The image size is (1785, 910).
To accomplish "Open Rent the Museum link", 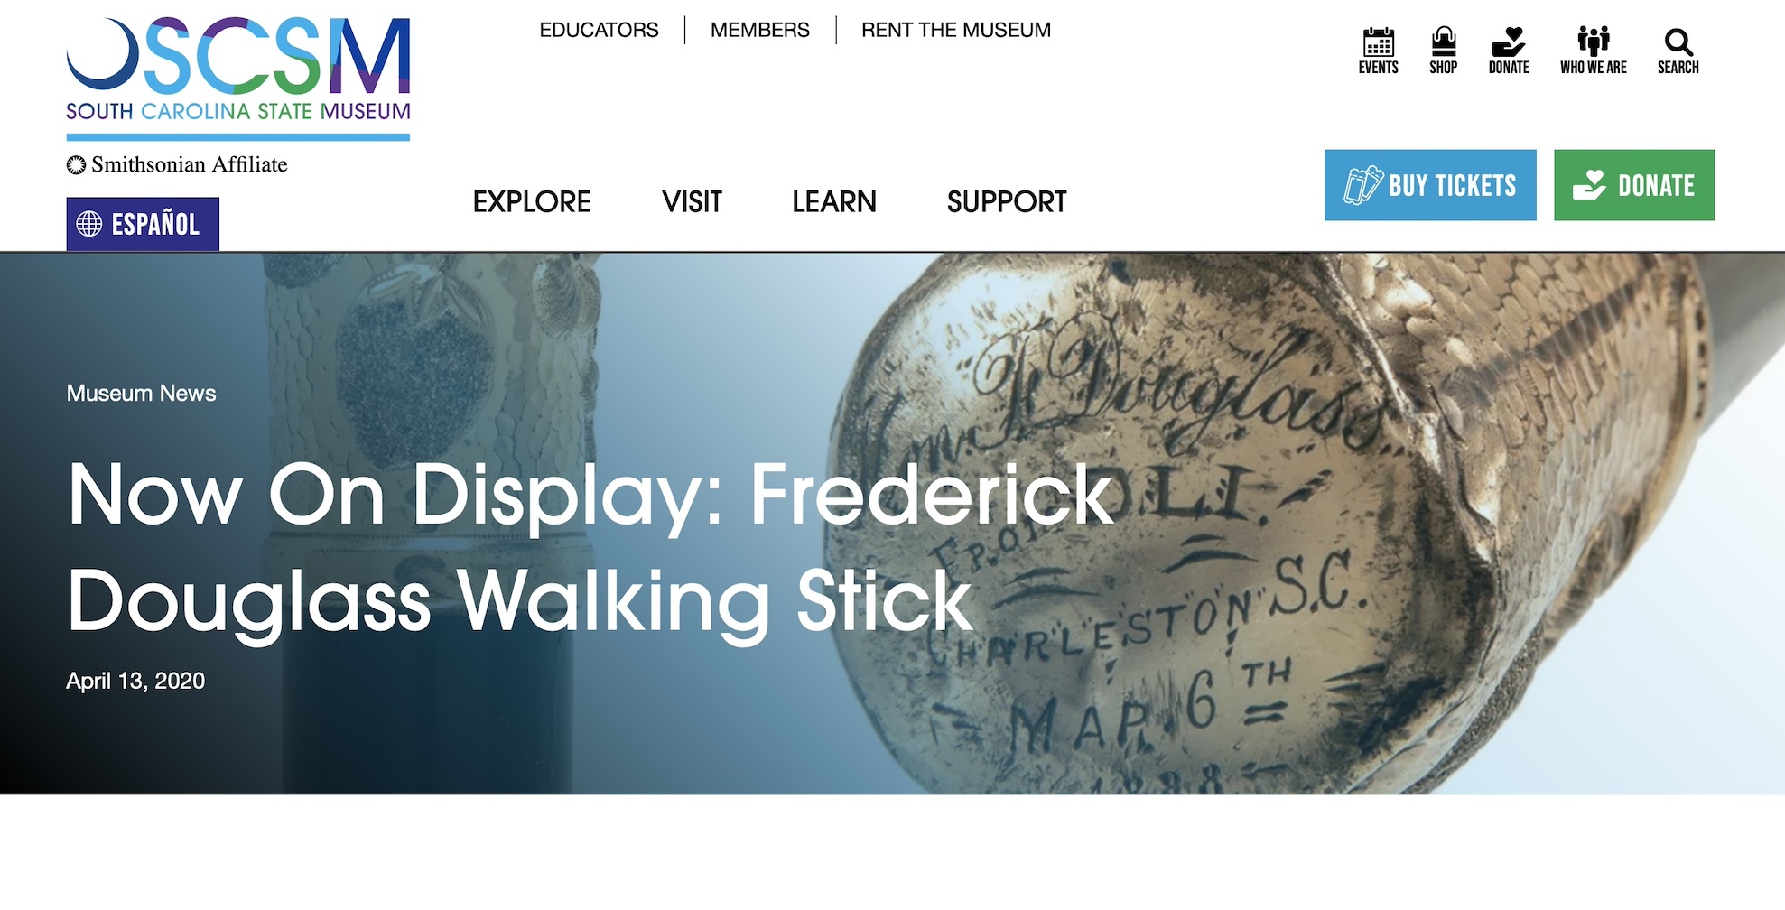I will coord(956,30).
